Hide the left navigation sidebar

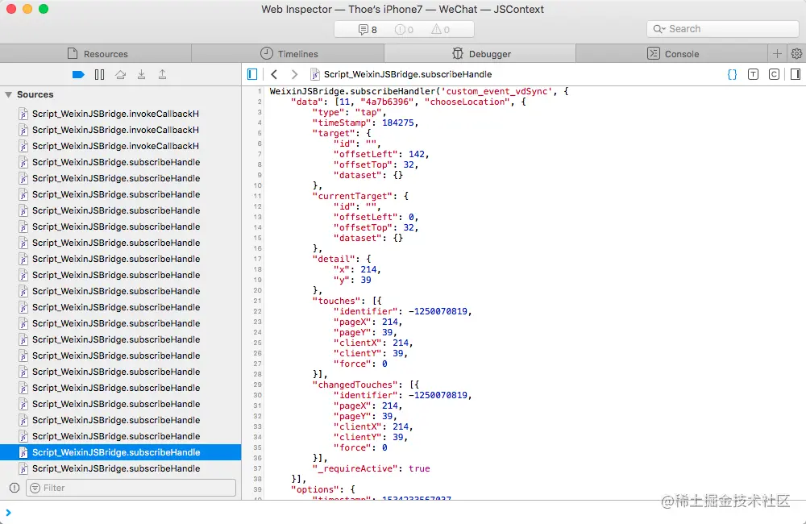click(x=252, y=74)
